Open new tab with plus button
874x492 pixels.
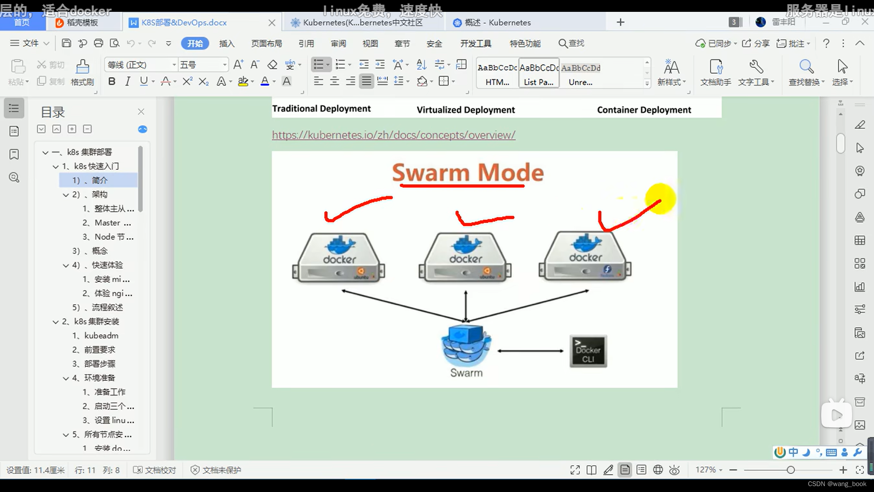point(620,22)
